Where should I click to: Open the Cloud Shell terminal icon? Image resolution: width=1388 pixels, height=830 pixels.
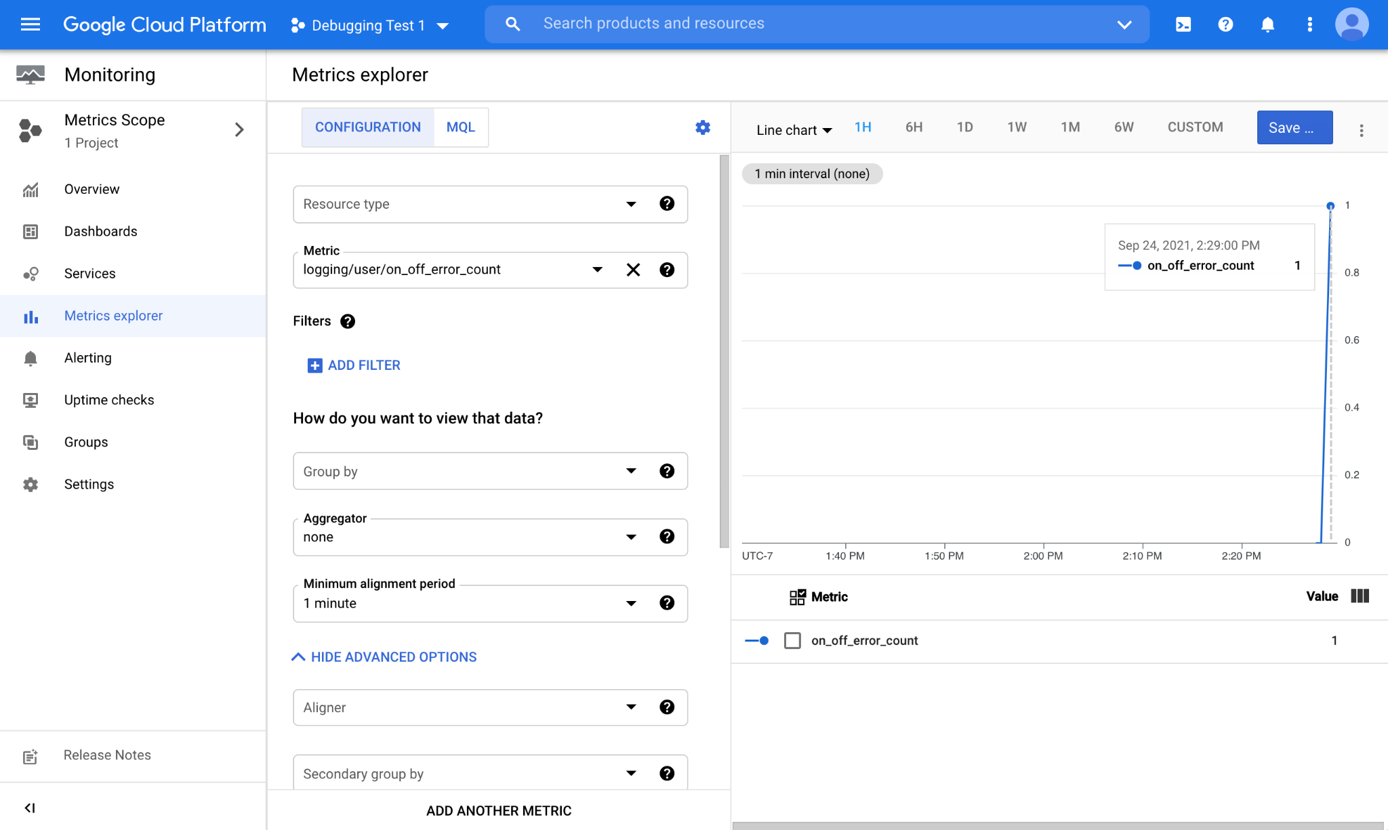1183,25
